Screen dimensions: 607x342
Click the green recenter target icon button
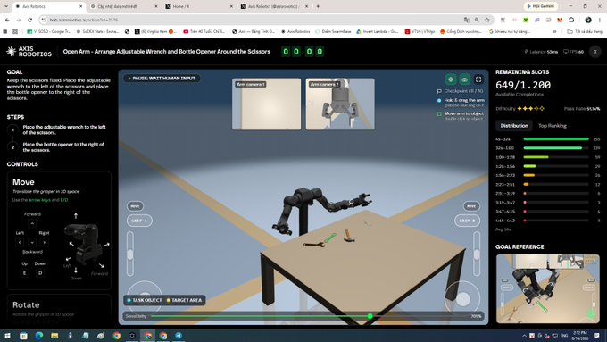pyautogui.click(x=451, y=79)
